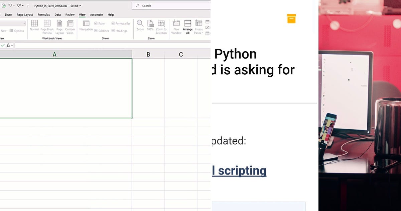401x211 pixels.
Task: Click Zoom to Selection
Action: click(x=161, y=27)
